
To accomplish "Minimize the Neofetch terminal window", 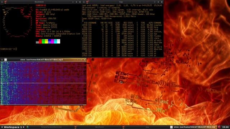I will tap(73, 2).
